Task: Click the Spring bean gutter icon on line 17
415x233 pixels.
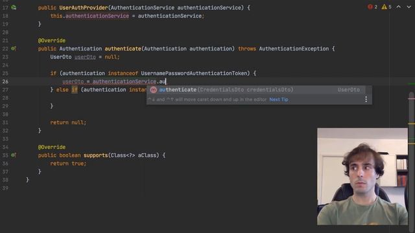Action: coord(14,8)
